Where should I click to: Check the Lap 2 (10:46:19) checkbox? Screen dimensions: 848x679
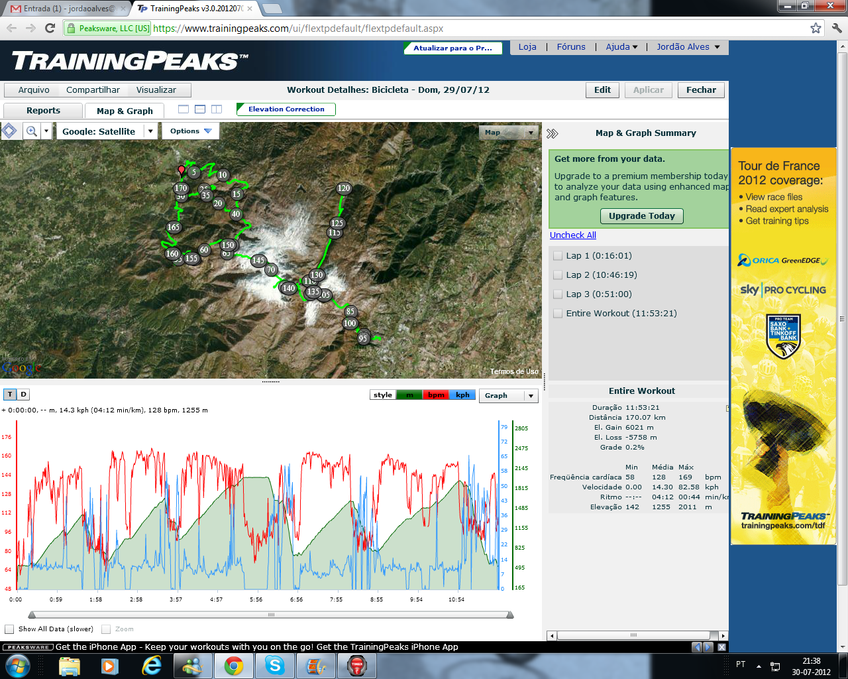558,275
